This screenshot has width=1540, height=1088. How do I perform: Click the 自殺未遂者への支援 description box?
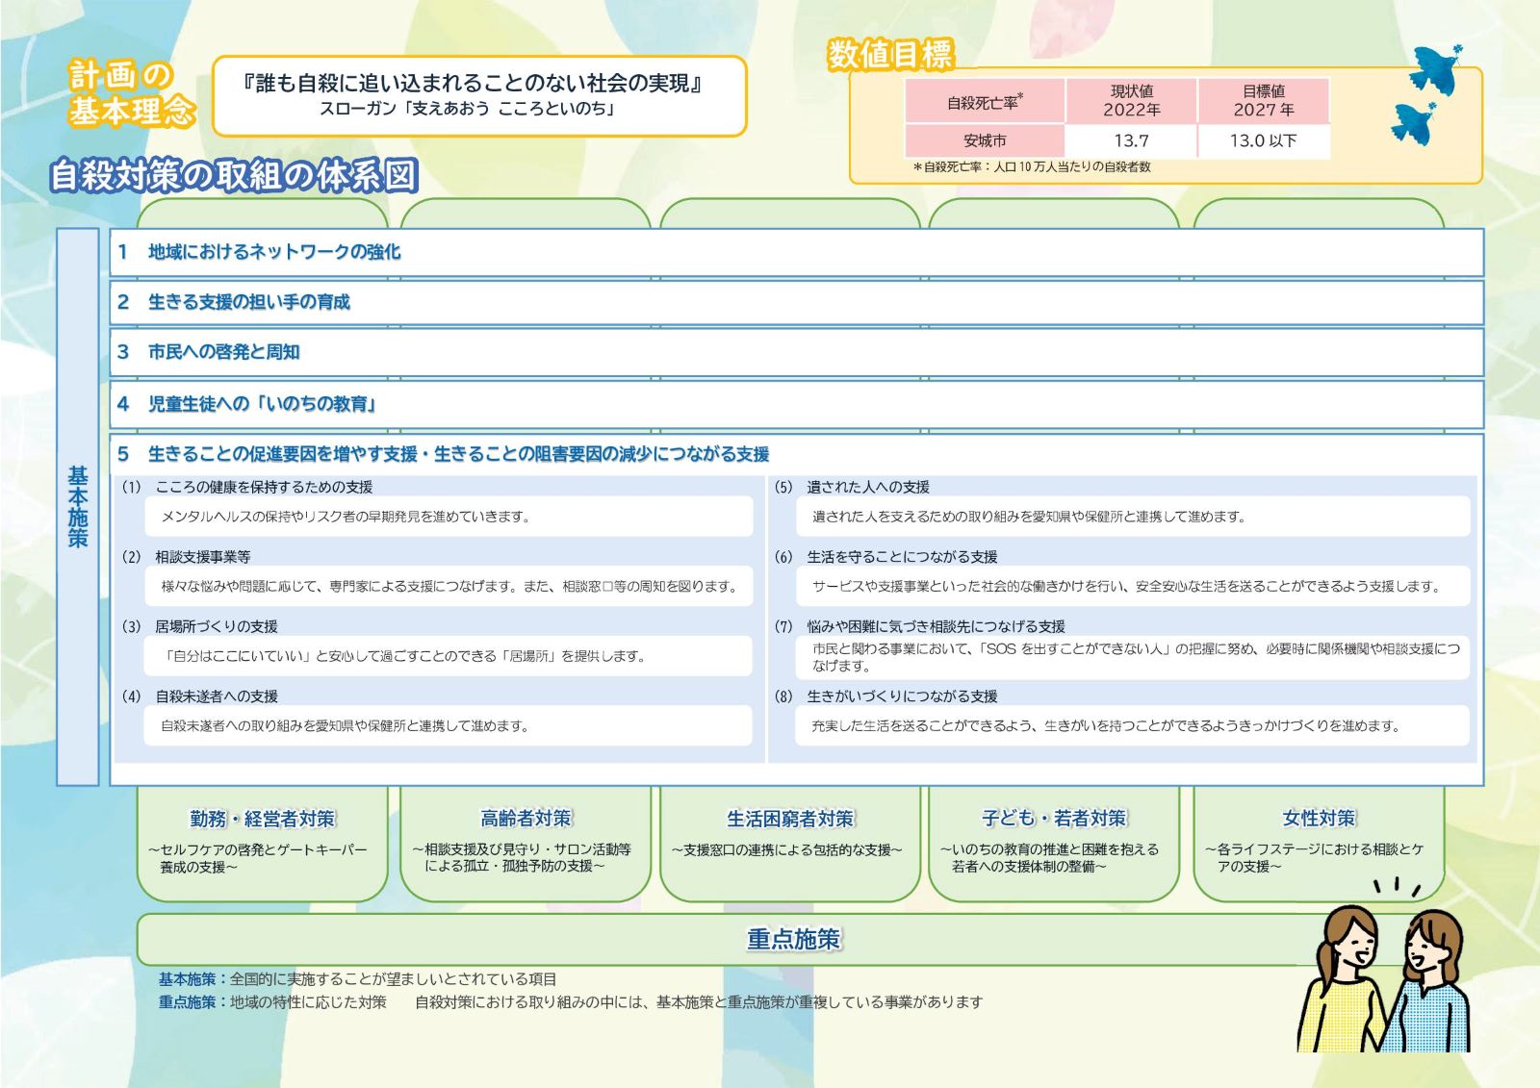coord(449,725)
